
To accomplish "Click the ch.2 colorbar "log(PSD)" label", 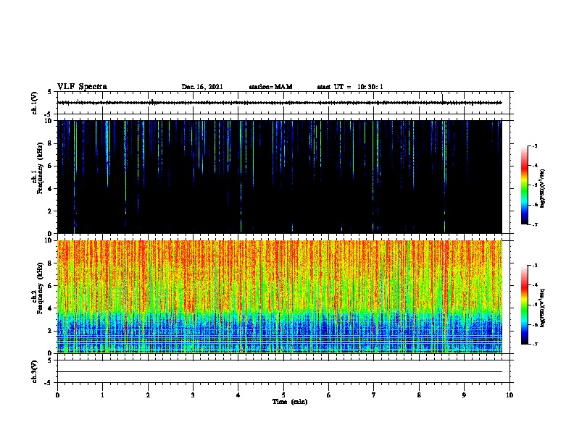I will click(x=543, y=308).
